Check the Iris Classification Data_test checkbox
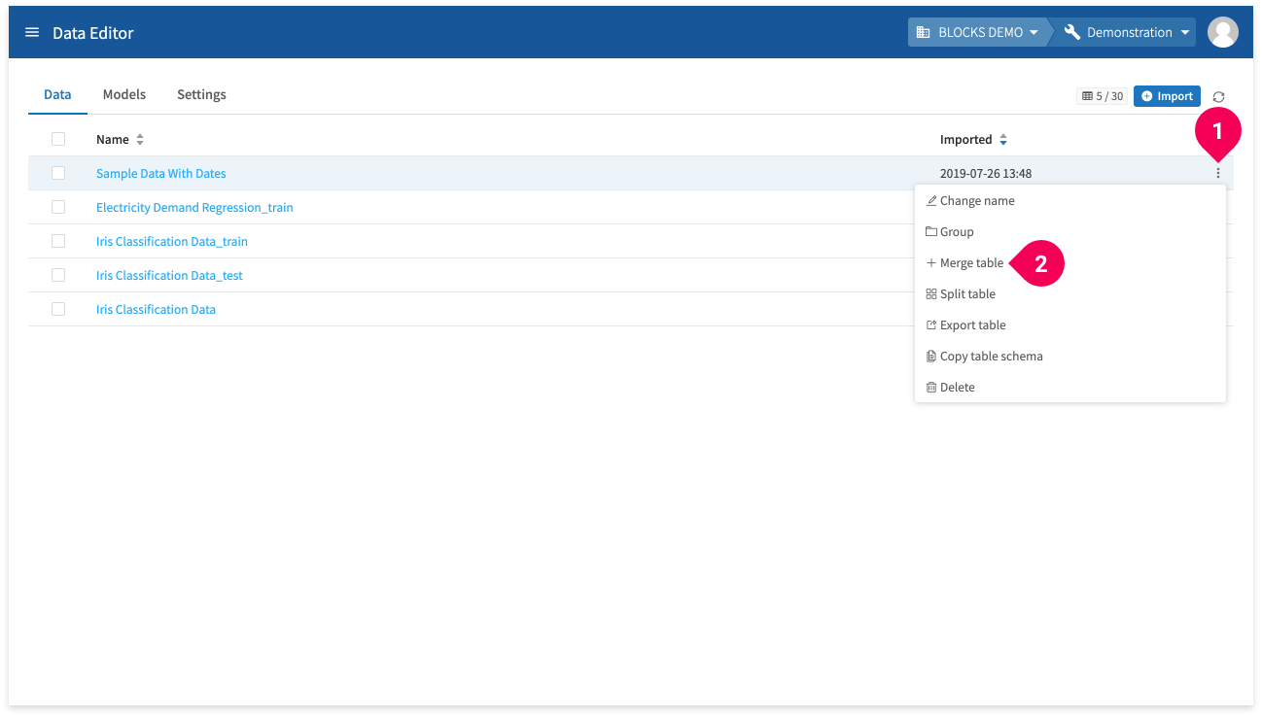Screen dimensions: 1262x717 pyautogui.click(x=58, y=275)
